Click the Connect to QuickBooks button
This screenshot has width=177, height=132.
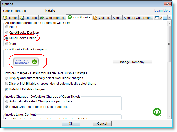26,62
